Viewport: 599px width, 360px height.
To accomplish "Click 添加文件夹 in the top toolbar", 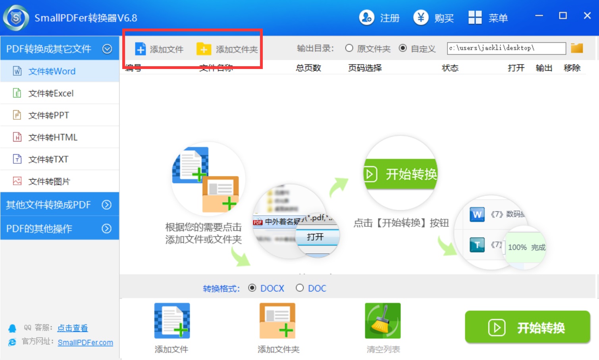I will pos(227,49).
